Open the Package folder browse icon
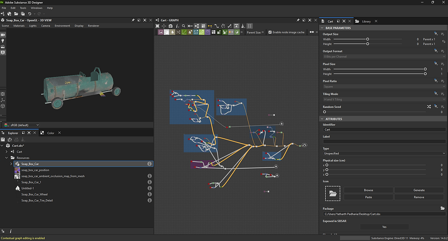 coord(443,209)
